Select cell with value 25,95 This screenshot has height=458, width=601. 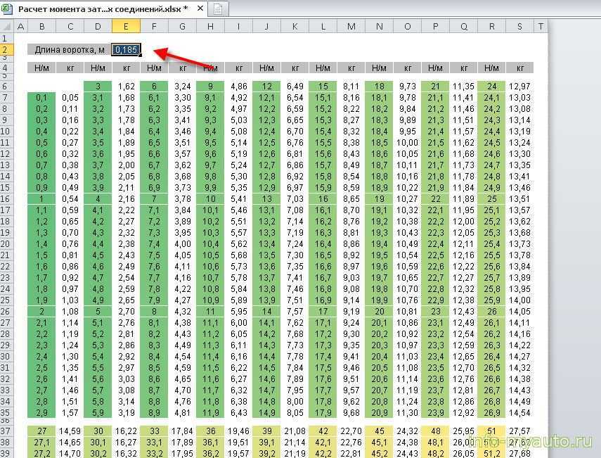click(x=463, y=431)
